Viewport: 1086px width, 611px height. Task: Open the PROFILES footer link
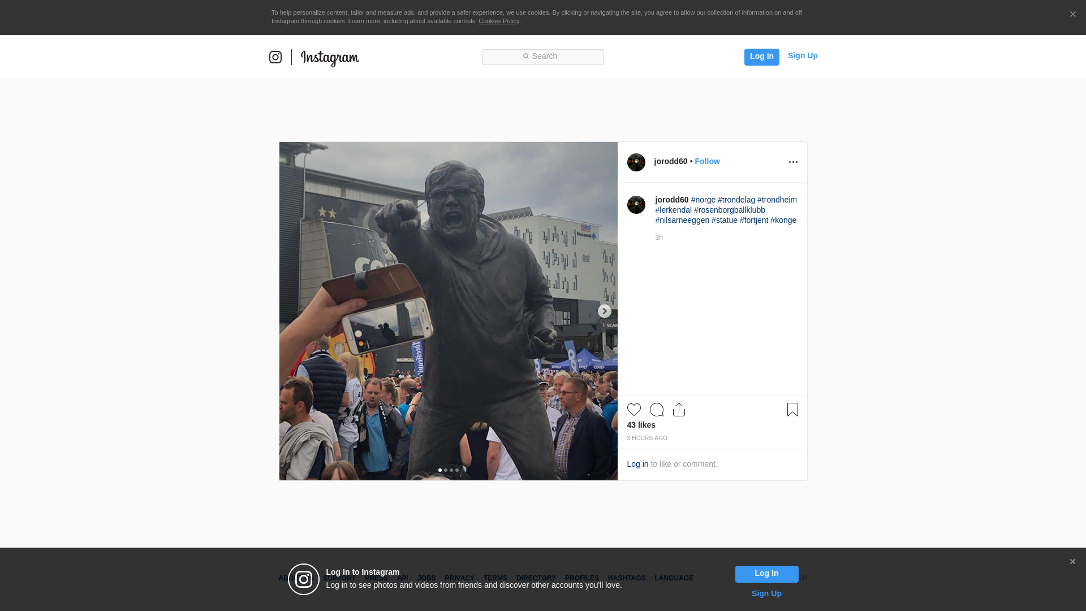click(582, 578)
